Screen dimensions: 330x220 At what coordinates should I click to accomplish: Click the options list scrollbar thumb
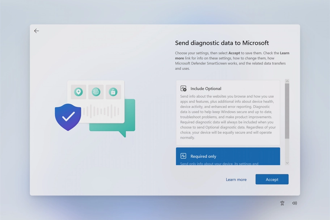point(287,111)
